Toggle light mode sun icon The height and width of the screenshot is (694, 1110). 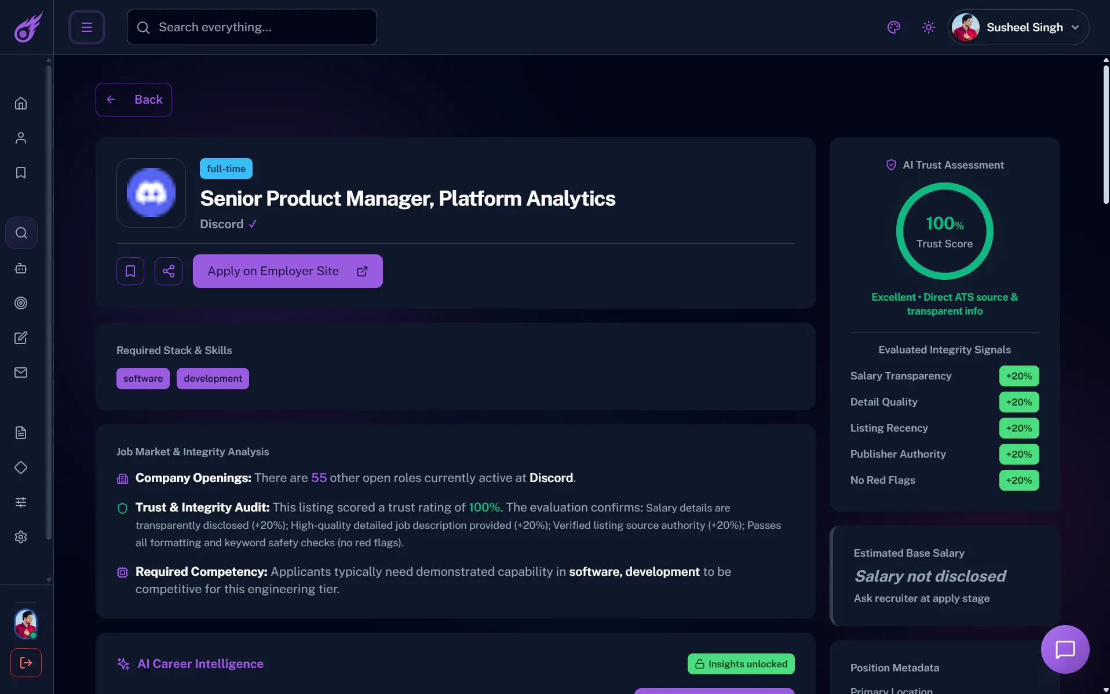pyautogui.click(x=929, y=27)
